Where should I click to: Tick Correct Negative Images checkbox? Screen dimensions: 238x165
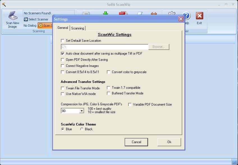(x=63, y=66)
